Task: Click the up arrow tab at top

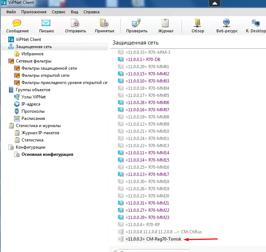Action: pos(215,3)
